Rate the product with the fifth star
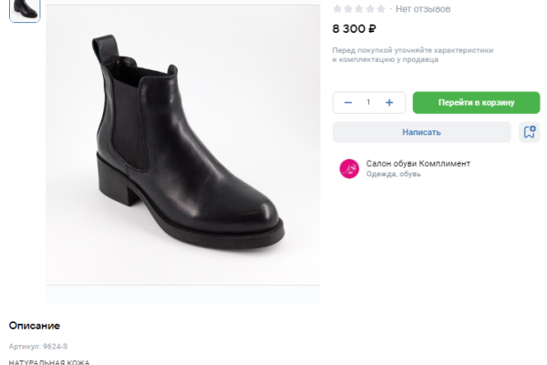The height and width of the screenshot is (365, 547). [381, 8]
